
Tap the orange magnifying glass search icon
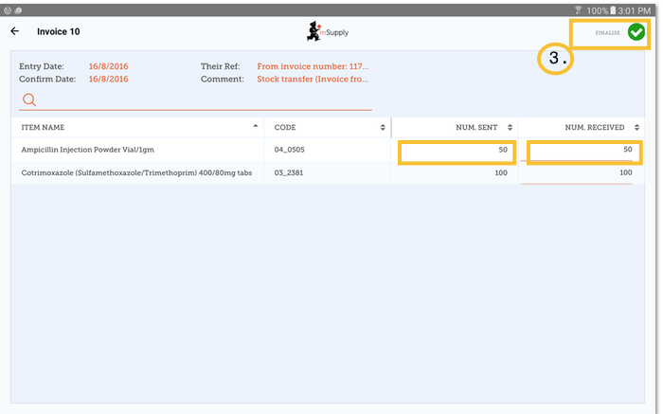tap(28, 100)
